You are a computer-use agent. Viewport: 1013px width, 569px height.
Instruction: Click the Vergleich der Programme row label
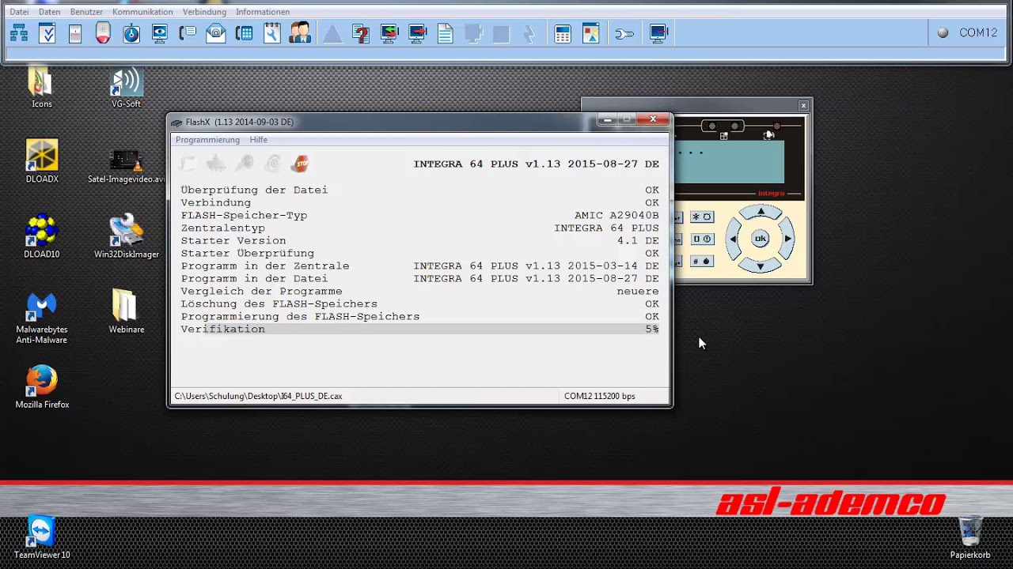[x=261, y=291]
